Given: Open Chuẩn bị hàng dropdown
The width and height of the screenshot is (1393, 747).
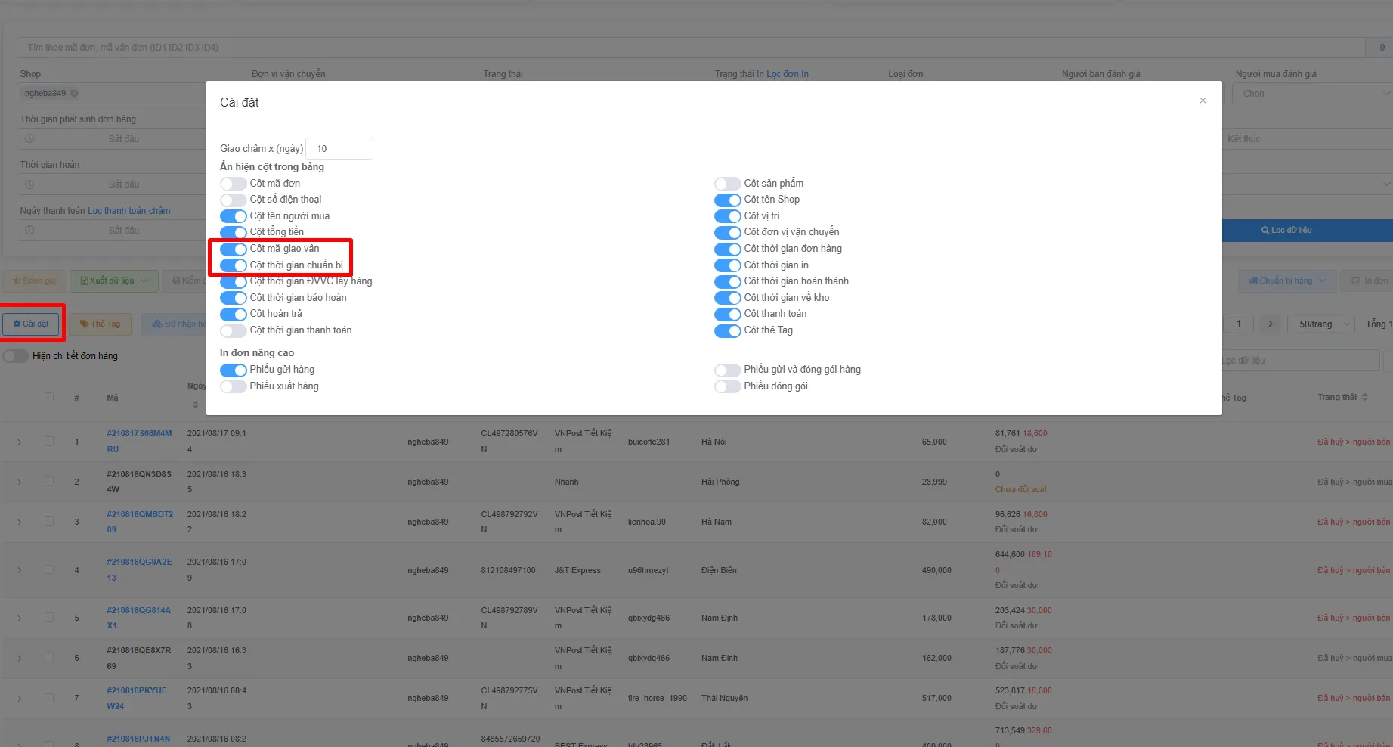Looking at the screenshot, I should pyautogui.click(x=1286, y=281).
